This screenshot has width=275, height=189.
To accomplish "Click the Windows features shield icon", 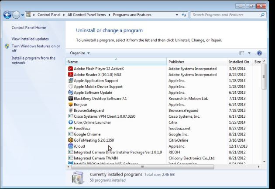I will 7,46.
